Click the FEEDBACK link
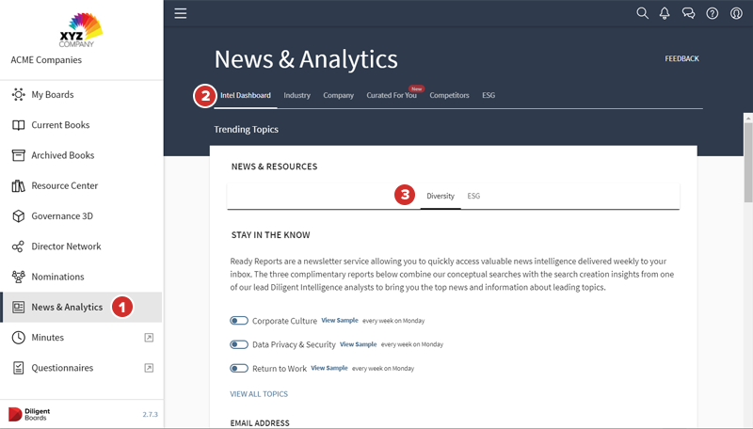Viewport: 753px width, 429px height. 681,59
